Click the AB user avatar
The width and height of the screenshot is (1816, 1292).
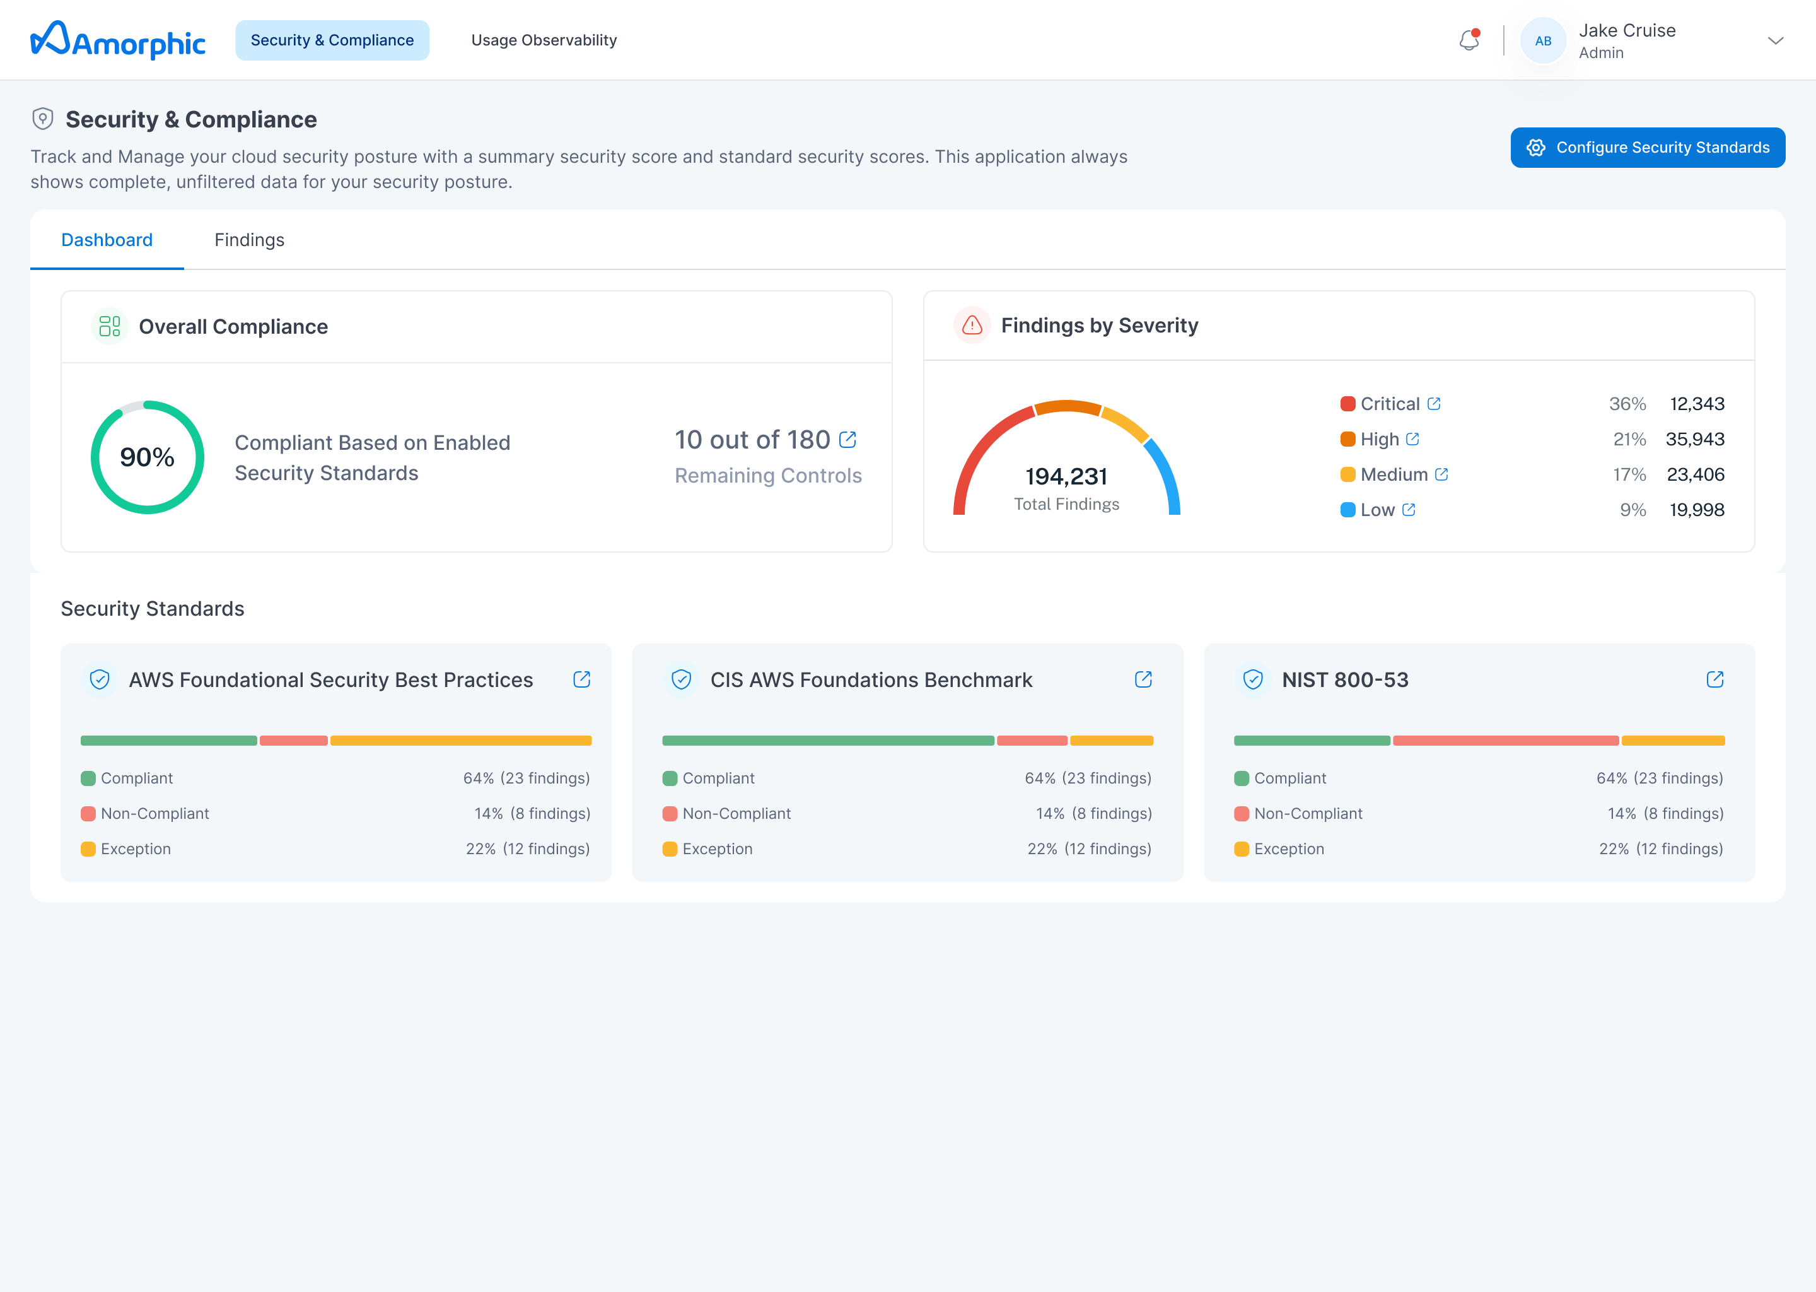(x=1542, y=40)
